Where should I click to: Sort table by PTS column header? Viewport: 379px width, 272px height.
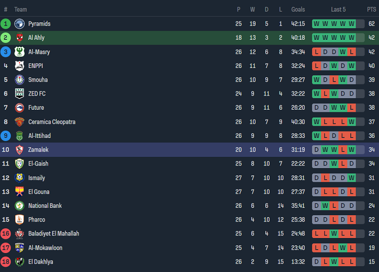(371, 9)
